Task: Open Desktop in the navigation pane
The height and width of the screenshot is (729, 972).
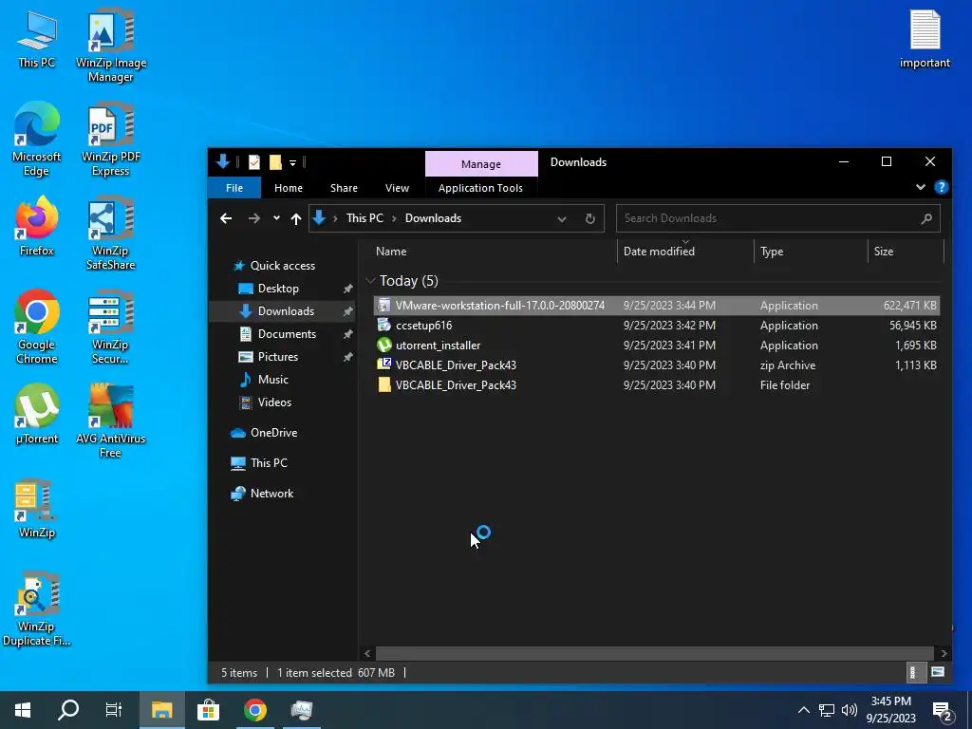Action: tap(278, 289)
